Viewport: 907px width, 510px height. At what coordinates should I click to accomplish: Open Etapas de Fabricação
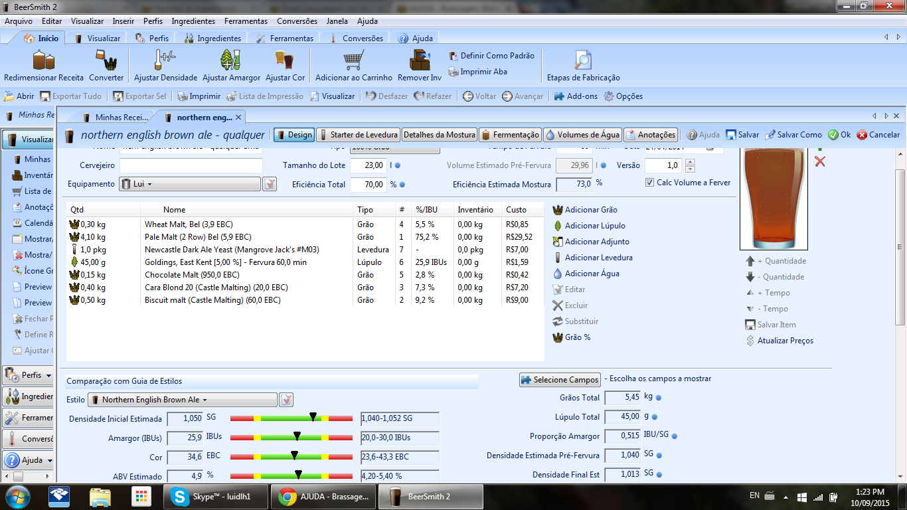583,66
